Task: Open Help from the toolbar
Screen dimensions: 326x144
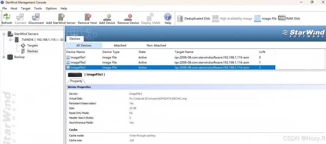Action: click(168, 17)
